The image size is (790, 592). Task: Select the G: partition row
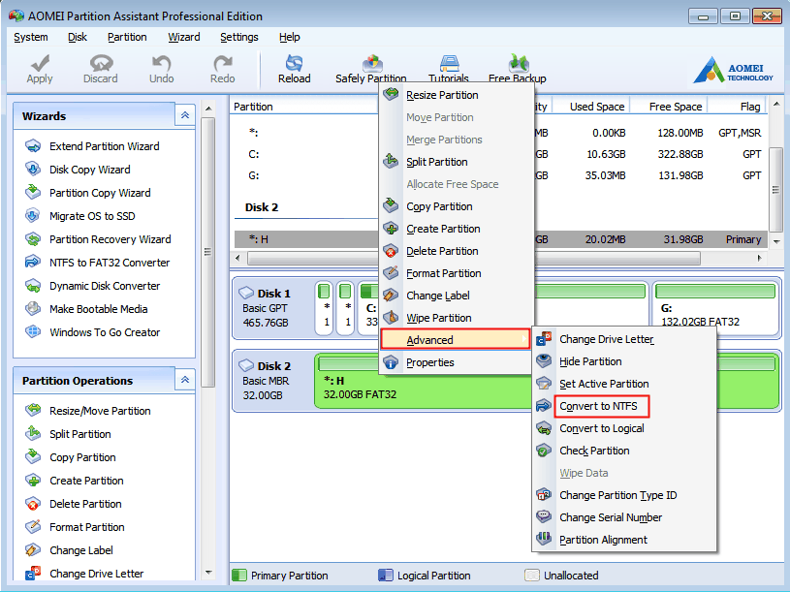(500, 175)
